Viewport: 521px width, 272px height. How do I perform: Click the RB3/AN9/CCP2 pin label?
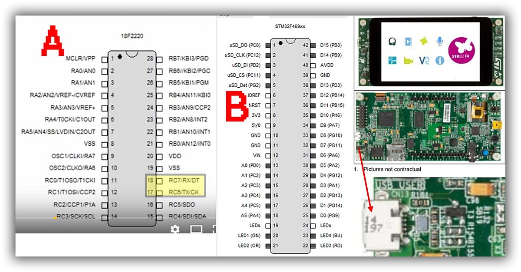click(189, 107)
